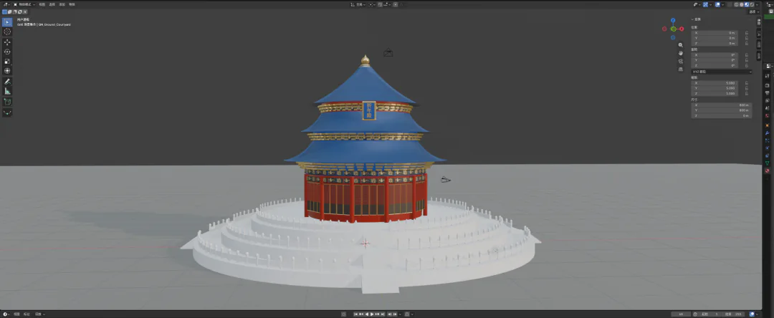Open the 物体 menu in viewport header
Screen dimensions: 774x318
[x=72, y=4]
